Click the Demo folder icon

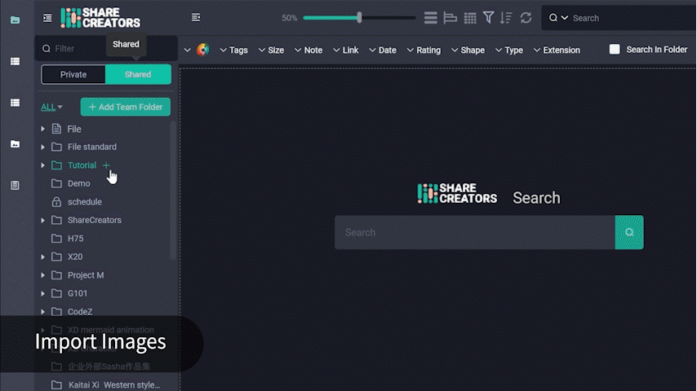(x=56, y=183)
